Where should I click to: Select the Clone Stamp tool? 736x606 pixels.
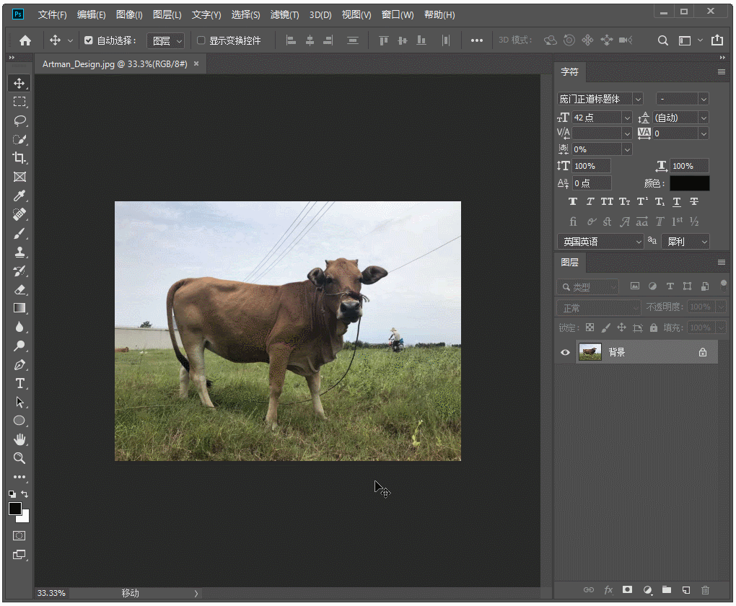point(19,252)
